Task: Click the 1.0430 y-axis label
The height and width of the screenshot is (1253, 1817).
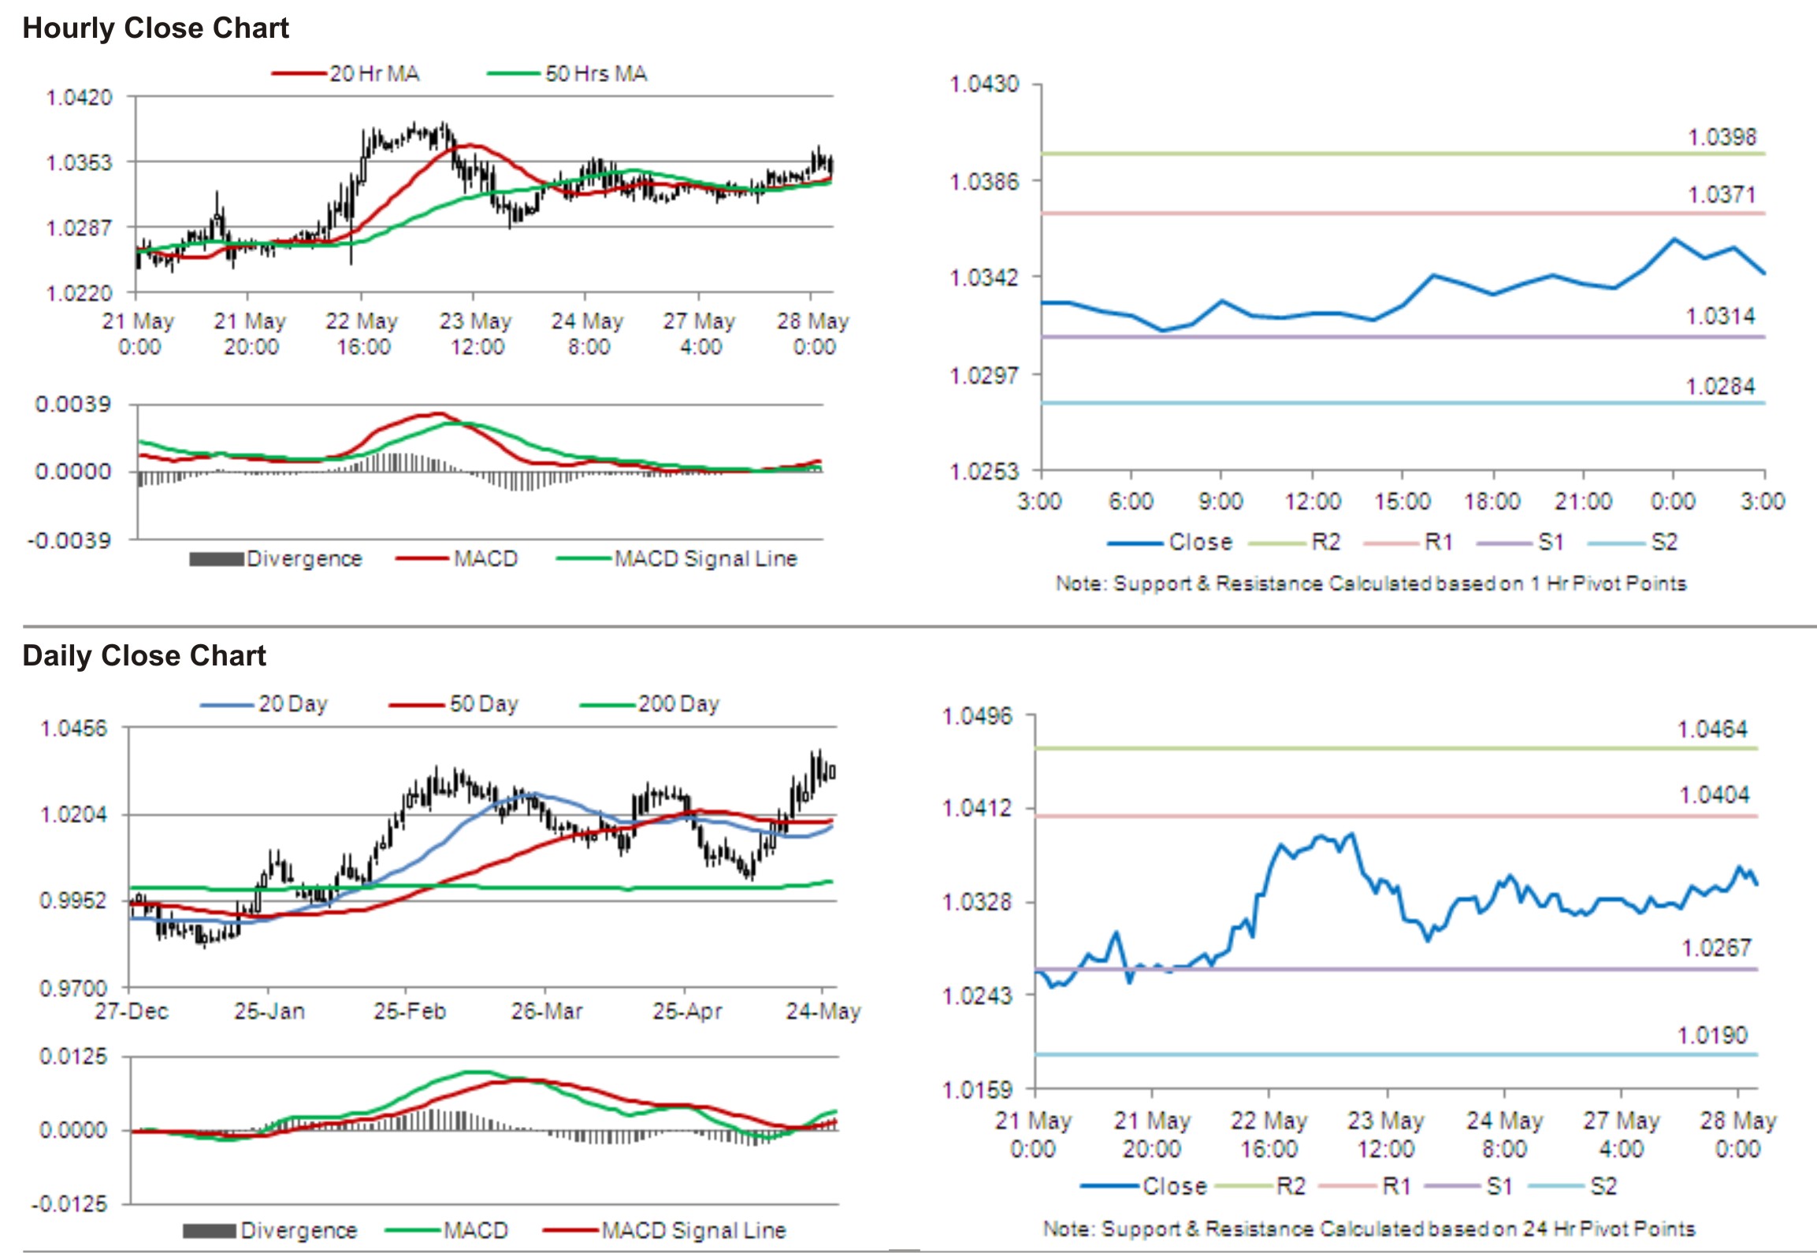Action: 984,83
